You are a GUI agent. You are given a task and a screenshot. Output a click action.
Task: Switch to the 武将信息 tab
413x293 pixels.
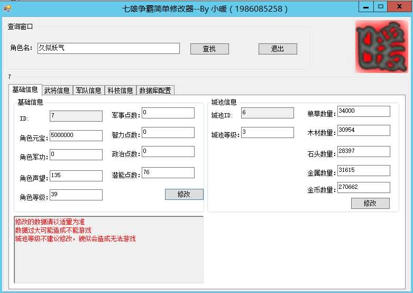click(x=57, y=90)
